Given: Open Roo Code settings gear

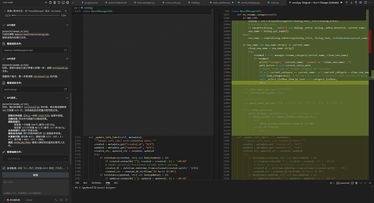Looking at the screenshot, I should pyautogui.click(x=68, y=2).
